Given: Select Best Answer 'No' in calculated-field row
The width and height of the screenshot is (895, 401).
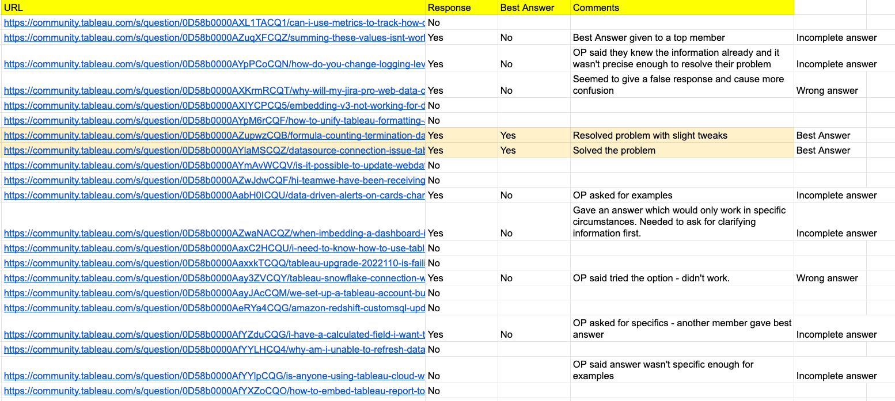Looking at the screenshot, I should click(x=534, y=329).
